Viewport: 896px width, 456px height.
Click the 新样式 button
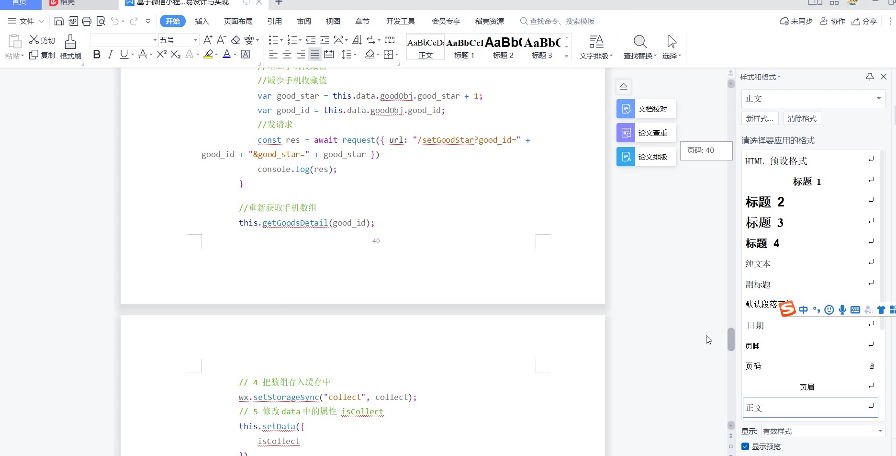pyautogui.click(x=760, y=118)
